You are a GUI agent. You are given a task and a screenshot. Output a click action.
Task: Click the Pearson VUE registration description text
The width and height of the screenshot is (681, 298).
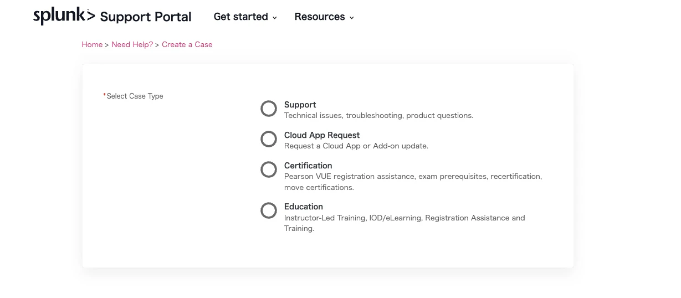coord(413,182)
